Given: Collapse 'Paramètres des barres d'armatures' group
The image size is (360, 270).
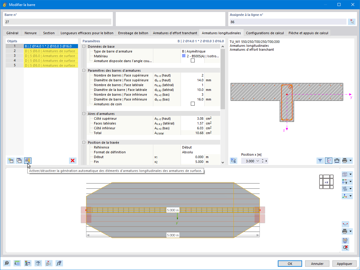Looking at the screenshot, I should click(x=84, y=70).
